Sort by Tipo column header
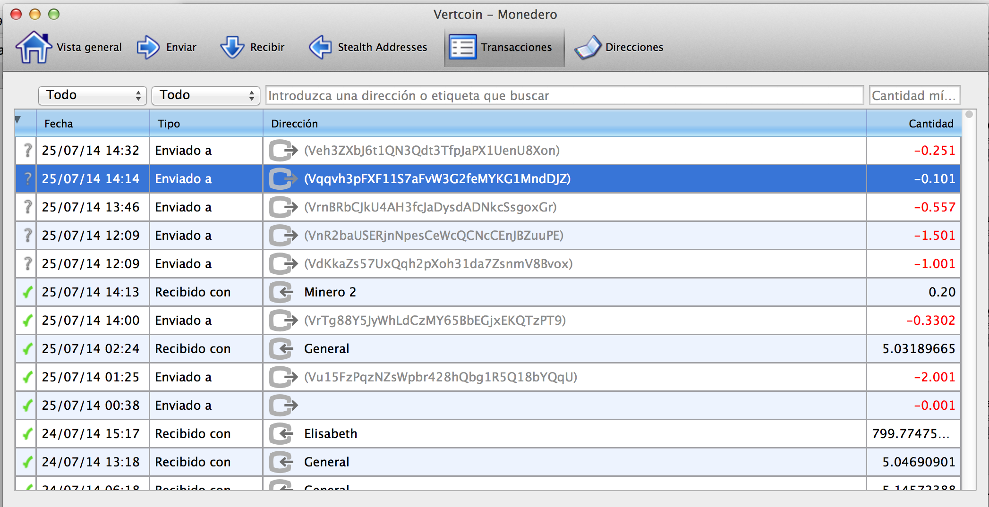989x507 pixels. coord(206,124)
